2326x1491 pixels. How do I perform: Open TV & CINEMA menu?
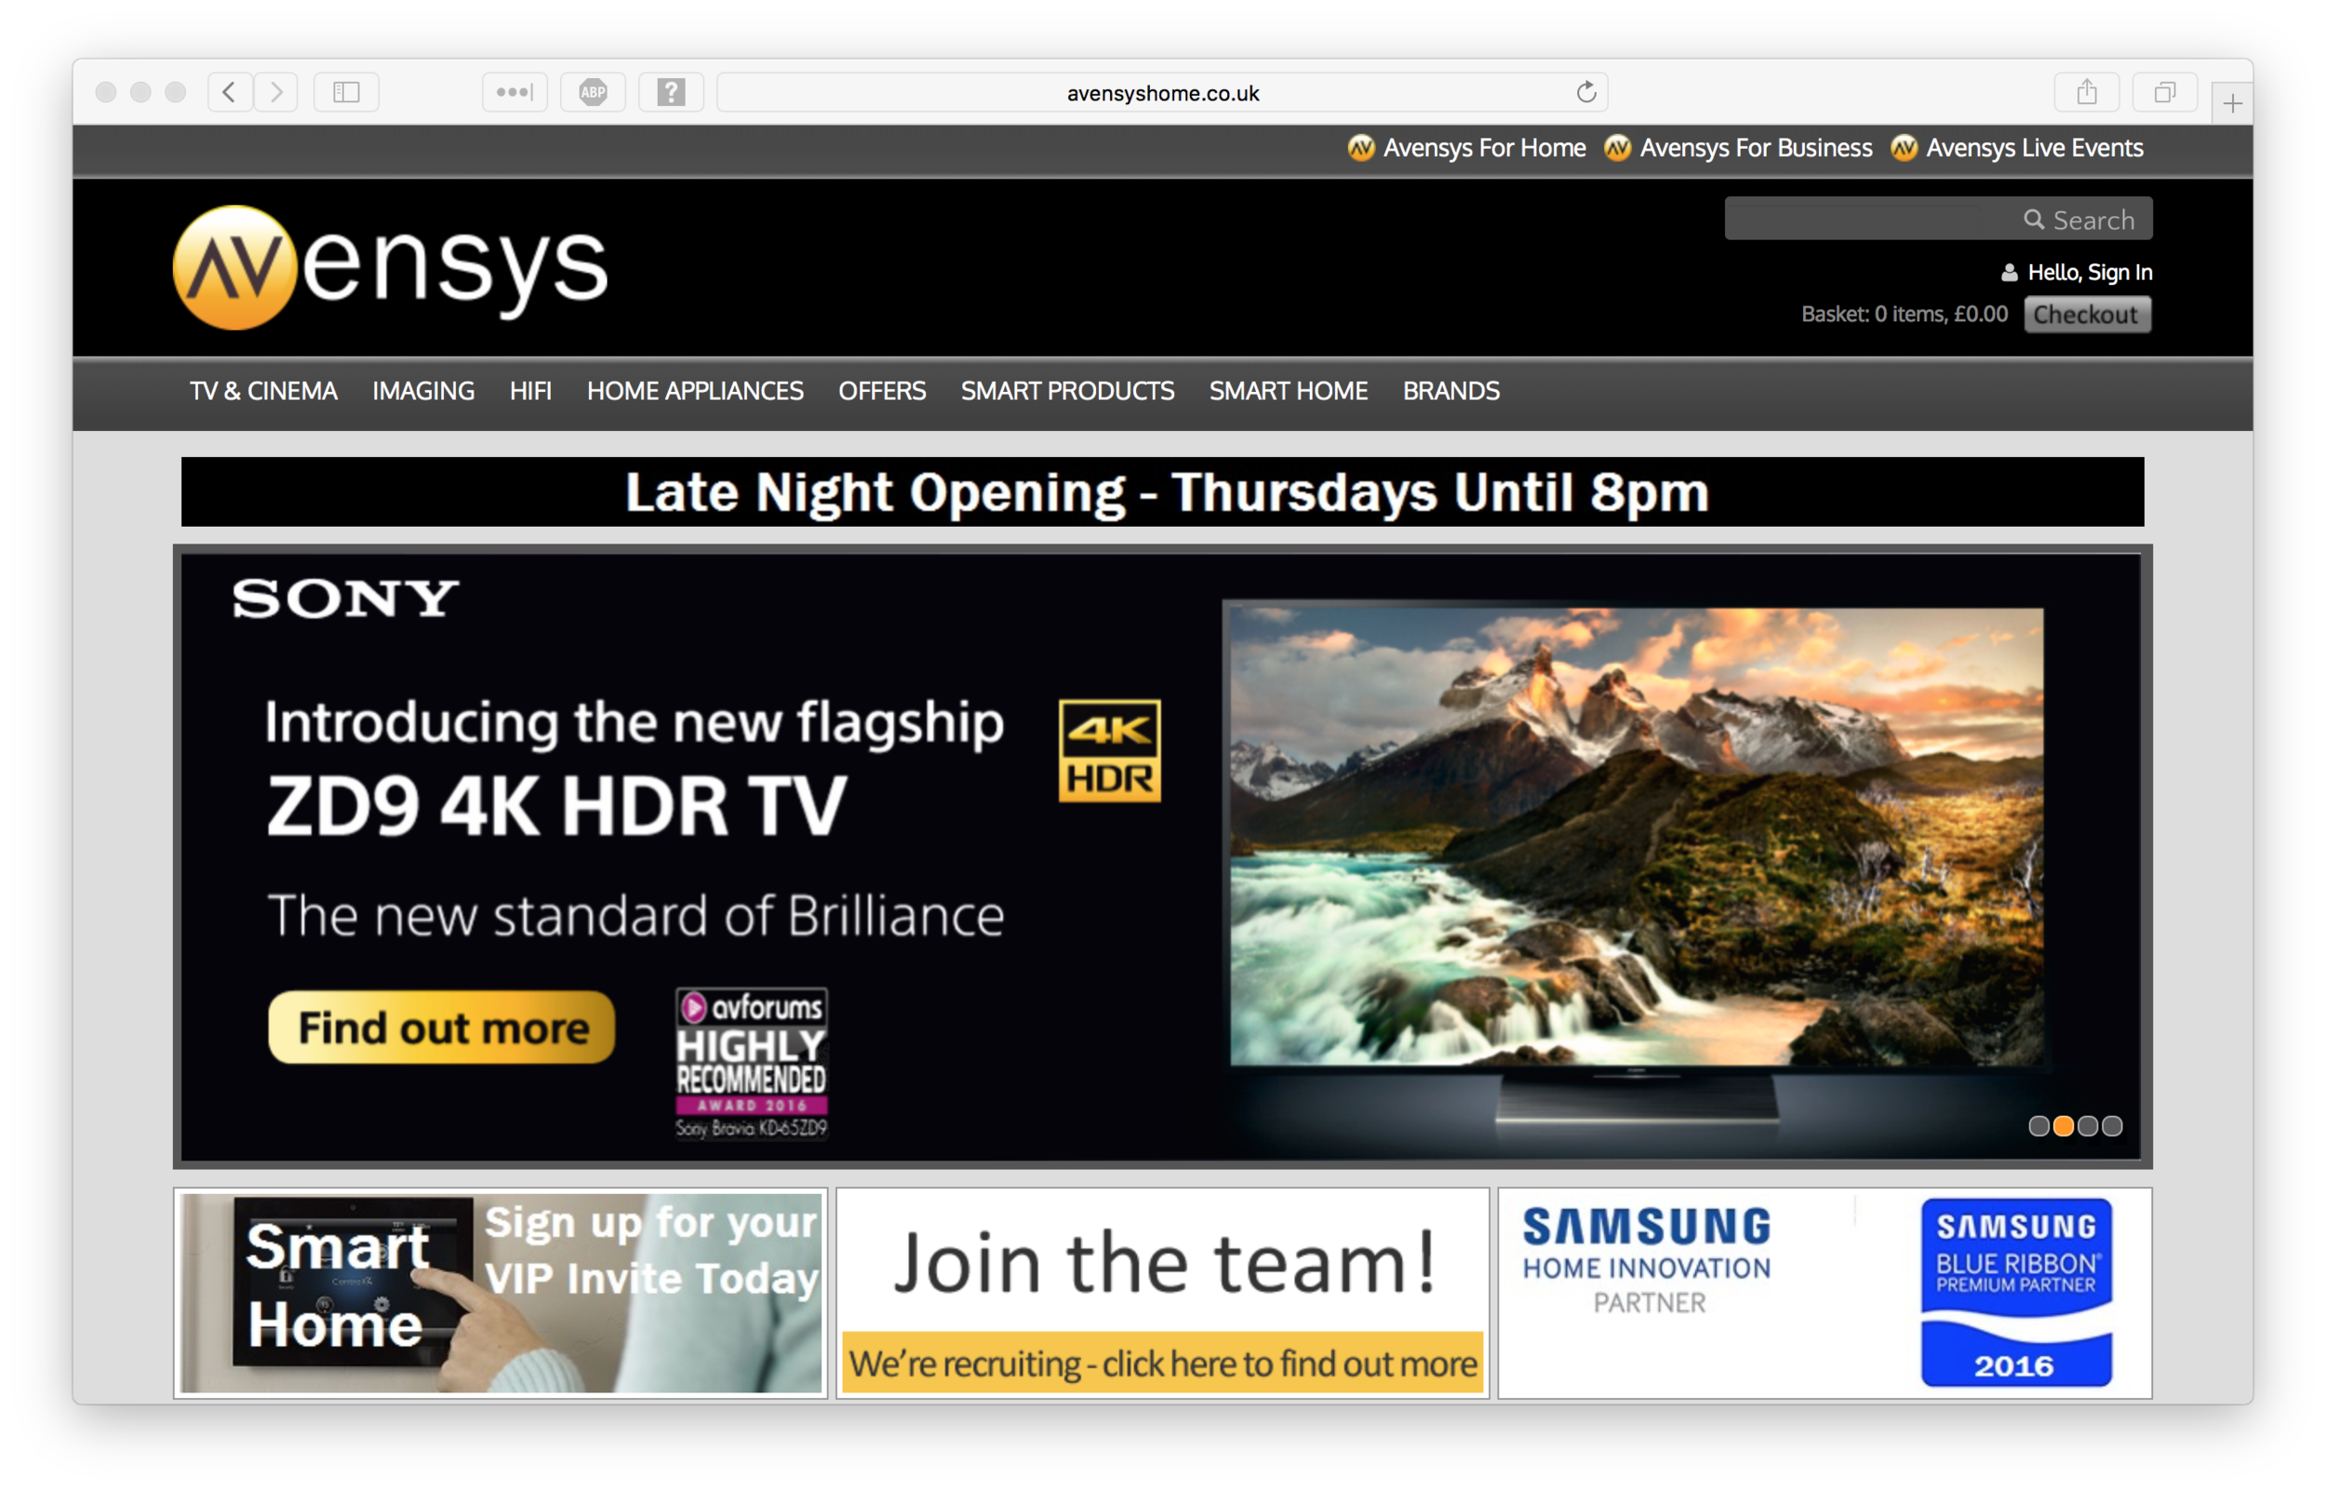coord(263,391)
